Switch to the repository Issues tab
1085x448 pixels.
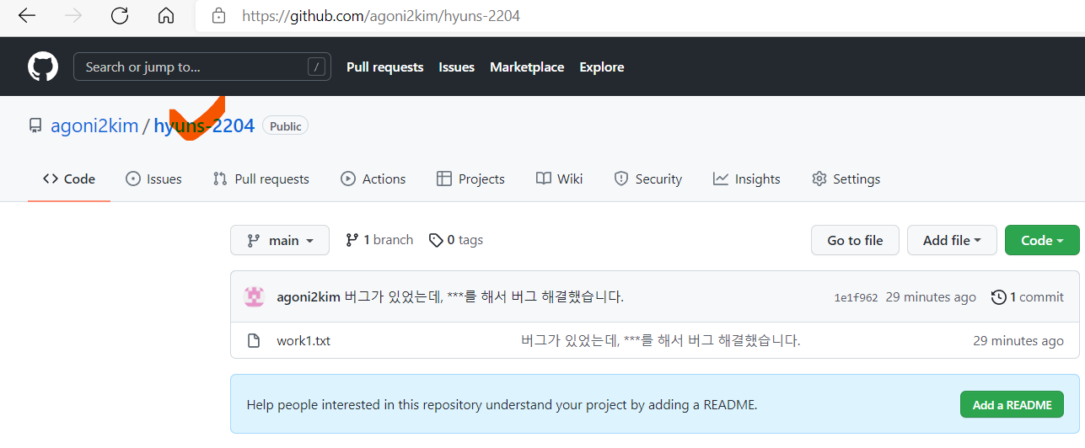point(153,179)
